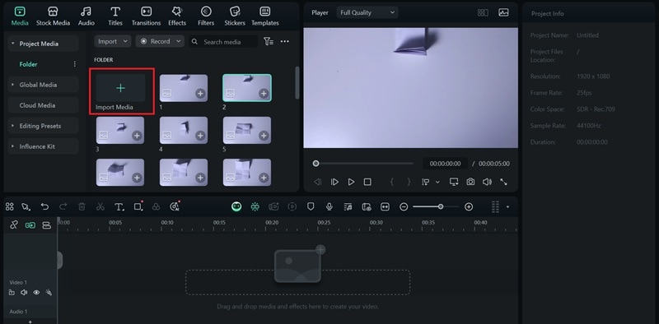Open the player volume control
The height and width of the screenshot is (324, 659).
point(487,182)
